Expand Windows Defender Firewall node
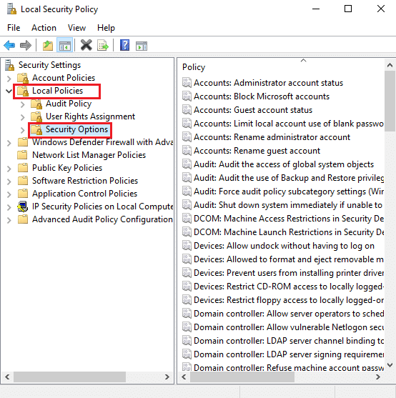The width and height of the screenshot is (396, 398). (9, 143)
